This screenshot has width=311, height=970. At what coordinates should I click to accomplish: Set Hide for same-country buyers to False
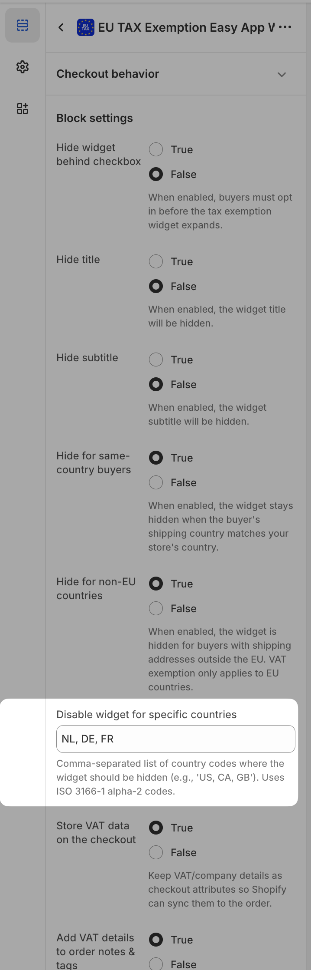click(x=156, y=482)
